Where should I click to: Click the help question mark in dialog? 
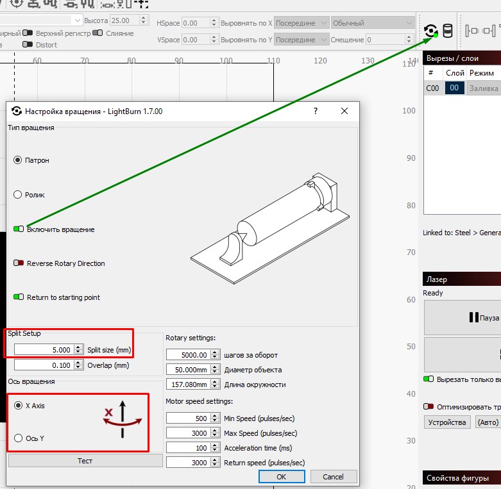tap(315, 111)
